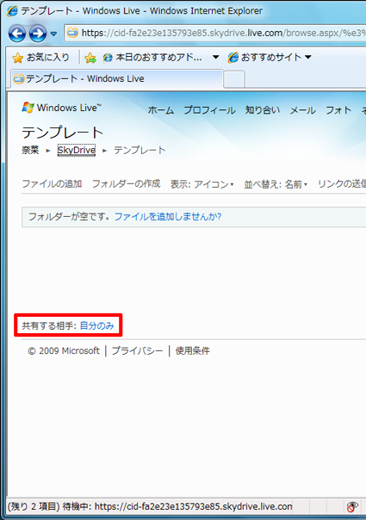
Task: Click the テンプレート page heading
Action: [x=63, y=133]
